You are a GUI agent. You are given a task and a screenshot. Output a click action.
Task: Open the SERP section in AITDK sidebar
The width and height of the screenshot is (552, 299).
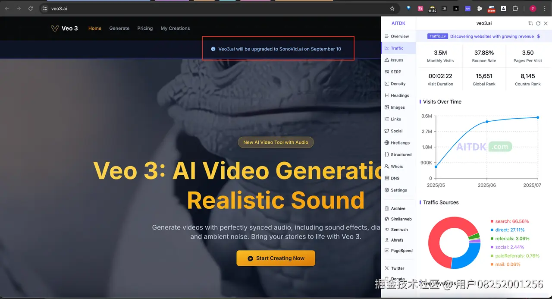pos(395,72)
